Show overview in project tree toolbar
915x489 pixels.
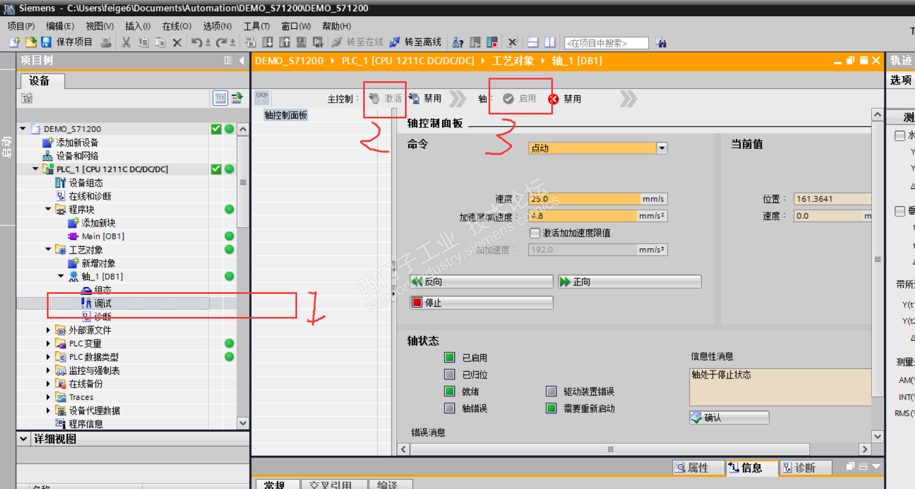pyautogui.click(x=220, y=98)
